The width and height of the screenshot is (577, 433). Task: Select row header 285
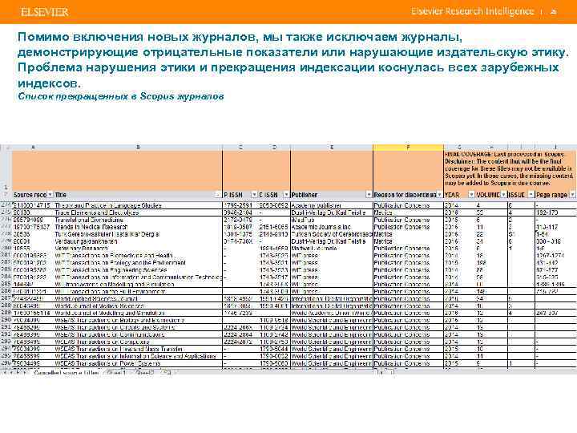point(6,284)
